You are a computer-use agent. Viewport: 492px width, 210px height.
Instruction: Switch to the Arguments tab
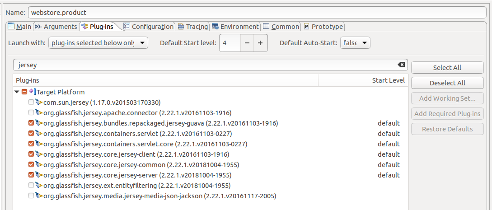click(x=56, y=27)
